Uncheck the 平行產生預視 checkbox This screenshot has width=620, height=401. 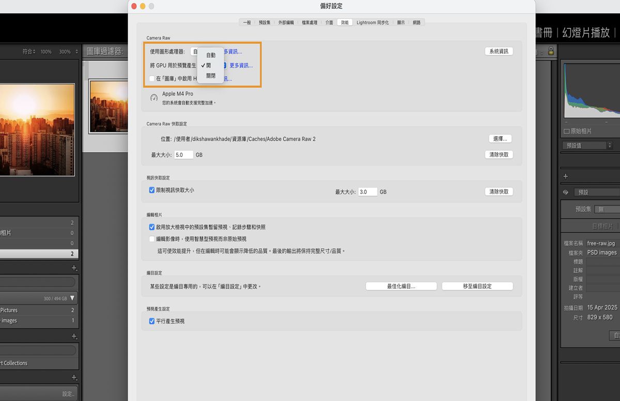pos(152,321)
